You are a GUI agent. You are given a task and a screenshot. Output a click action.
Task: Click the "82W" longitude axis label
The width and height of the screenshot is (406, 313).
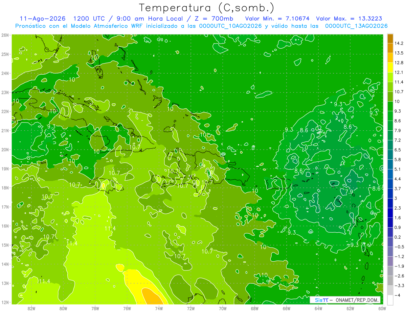pyautogui.click(x=31, y=308)
